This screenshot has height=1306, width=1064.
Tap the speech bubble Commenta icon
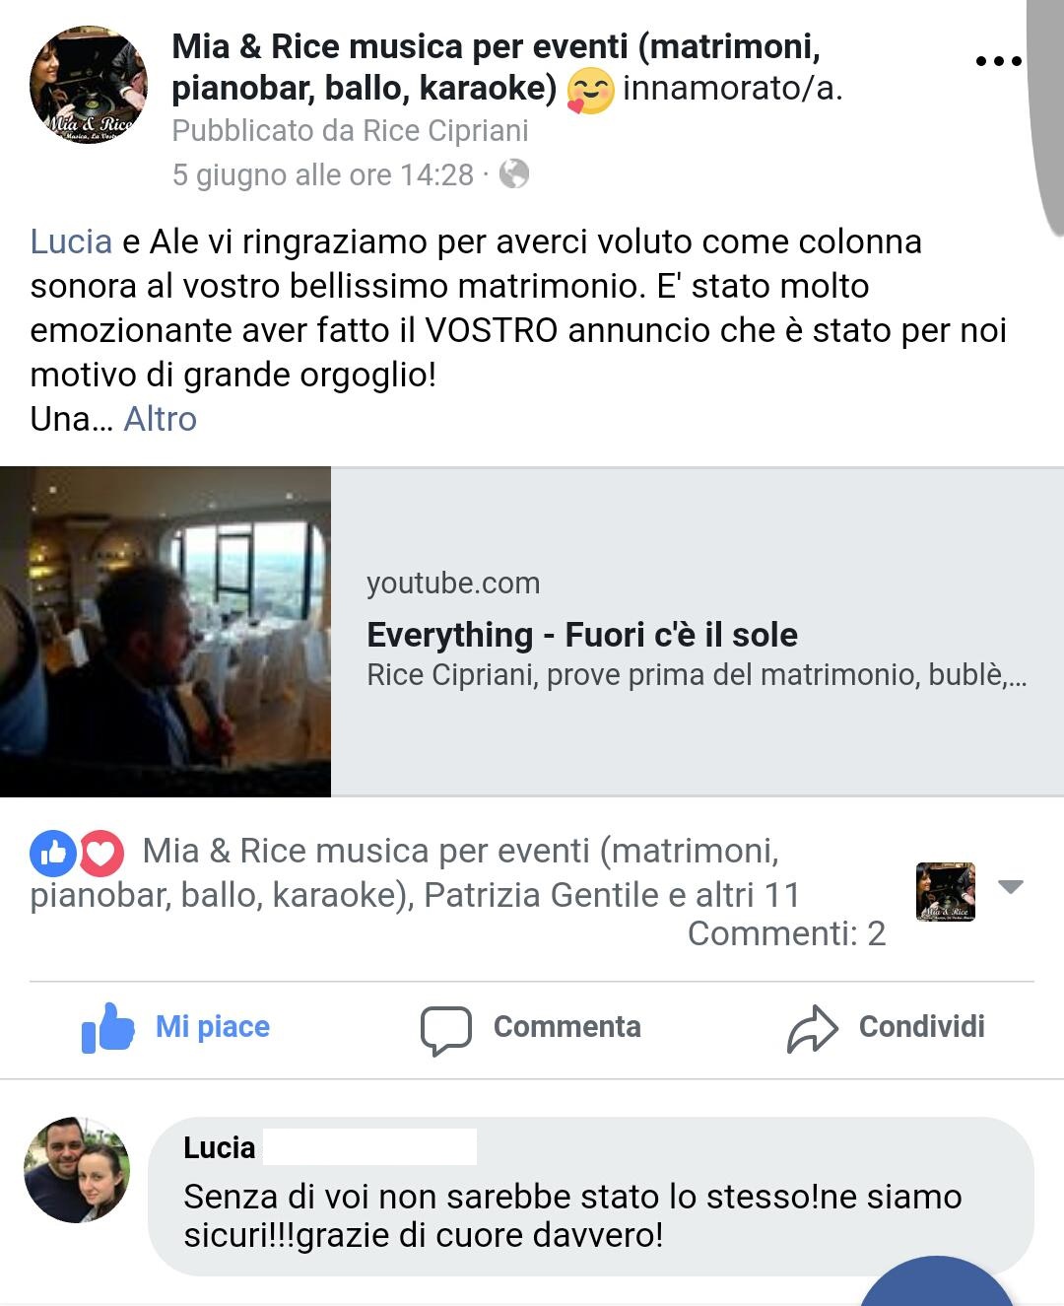click(x=445, y=1030)
